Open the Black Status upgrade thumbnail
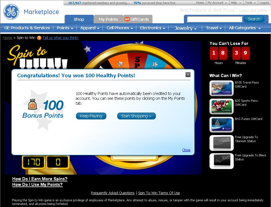 coord(221,161)
